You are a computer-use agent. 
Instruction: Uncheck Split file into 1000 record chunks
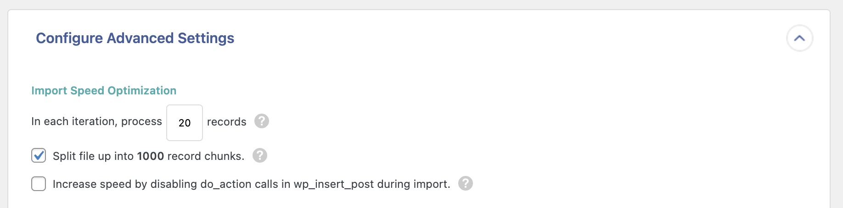(x=39, y=156)
